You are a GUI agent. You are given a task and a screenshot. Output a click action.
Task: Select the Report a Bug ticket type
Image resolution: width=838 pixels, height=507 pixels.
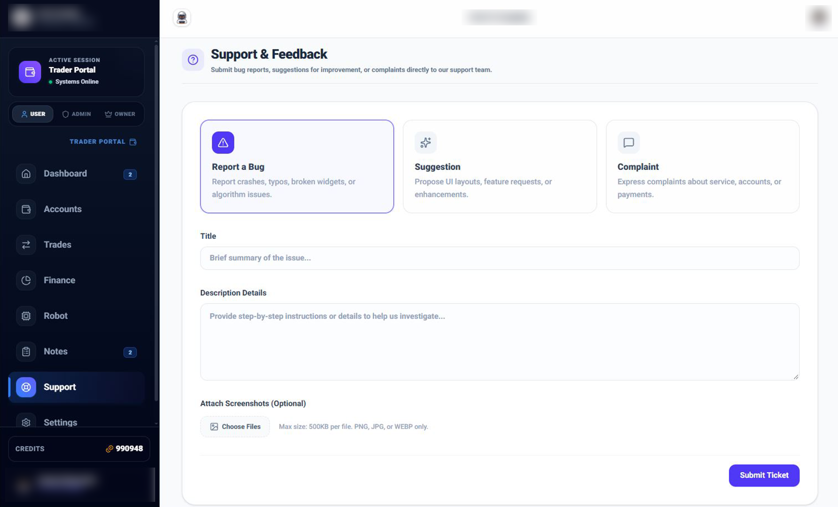[297, 167]
